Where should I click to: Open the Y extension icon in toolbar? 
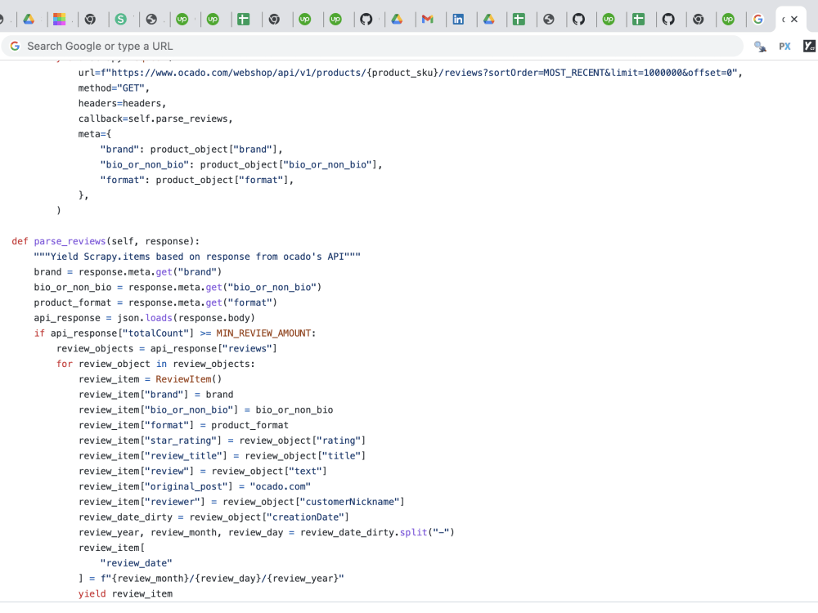click(x=809, y=46)
